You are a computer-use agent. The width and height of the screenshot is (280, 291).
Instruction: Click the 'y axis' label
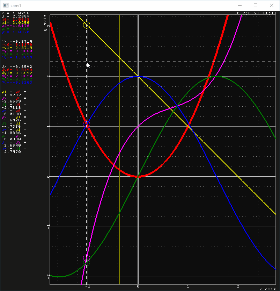[45, 23]
